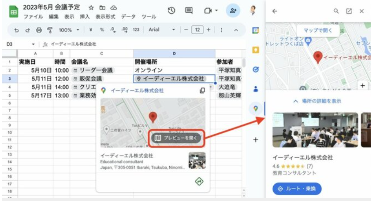This screenshot has height=201, width=380.
Task: Select column D header
Action: click(174, 54)
